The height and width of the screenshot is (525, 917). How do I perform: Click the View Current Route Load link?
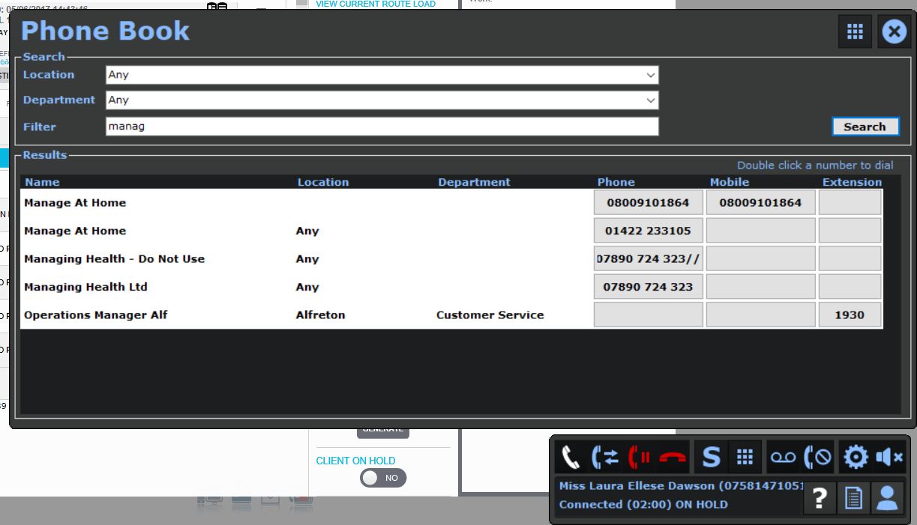(376, 4)
